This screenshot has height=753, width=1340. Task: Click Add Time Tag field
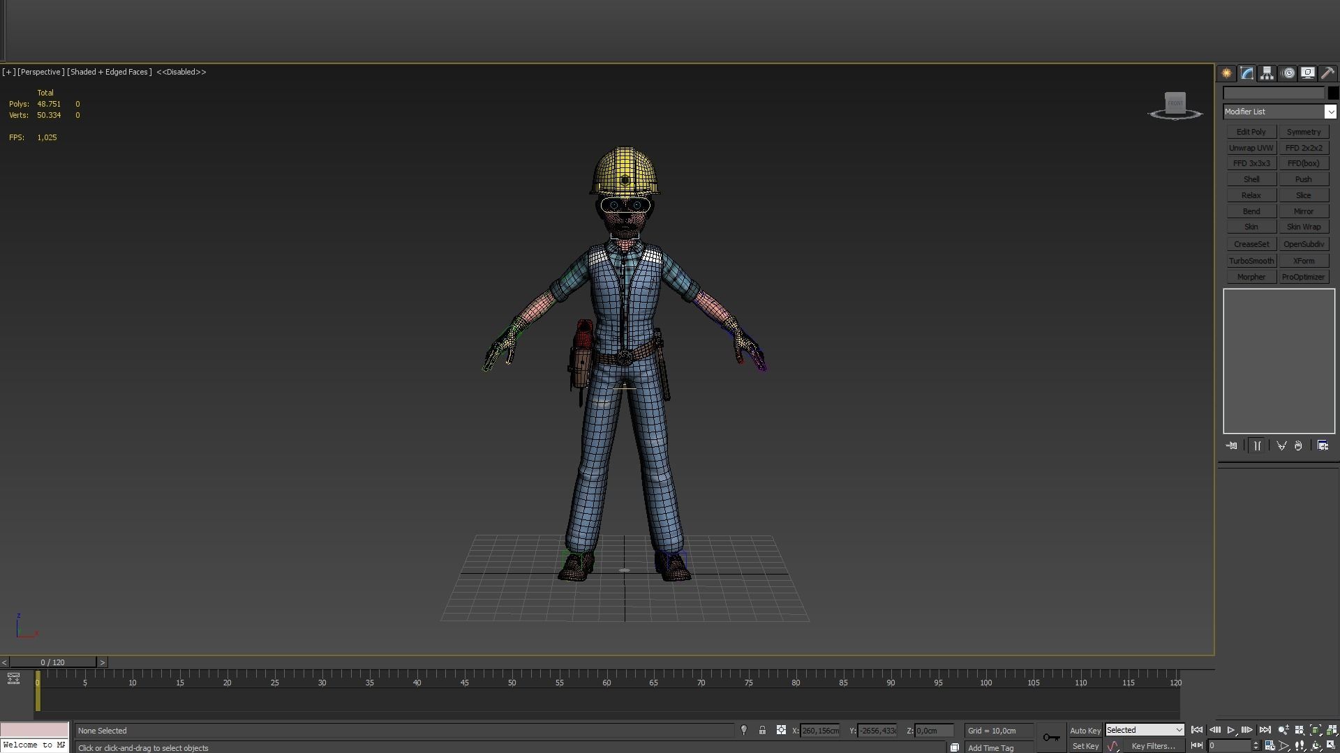coord(998,747)
